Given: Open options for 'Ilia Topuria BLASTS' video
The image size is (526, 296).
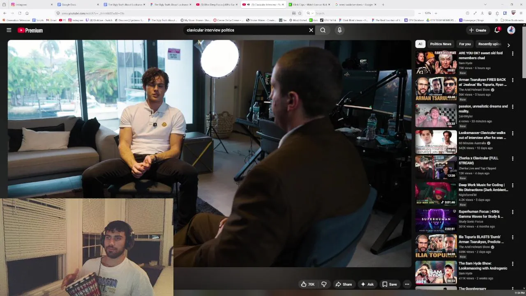Looking at the screenshot, I should pos(512,238).
